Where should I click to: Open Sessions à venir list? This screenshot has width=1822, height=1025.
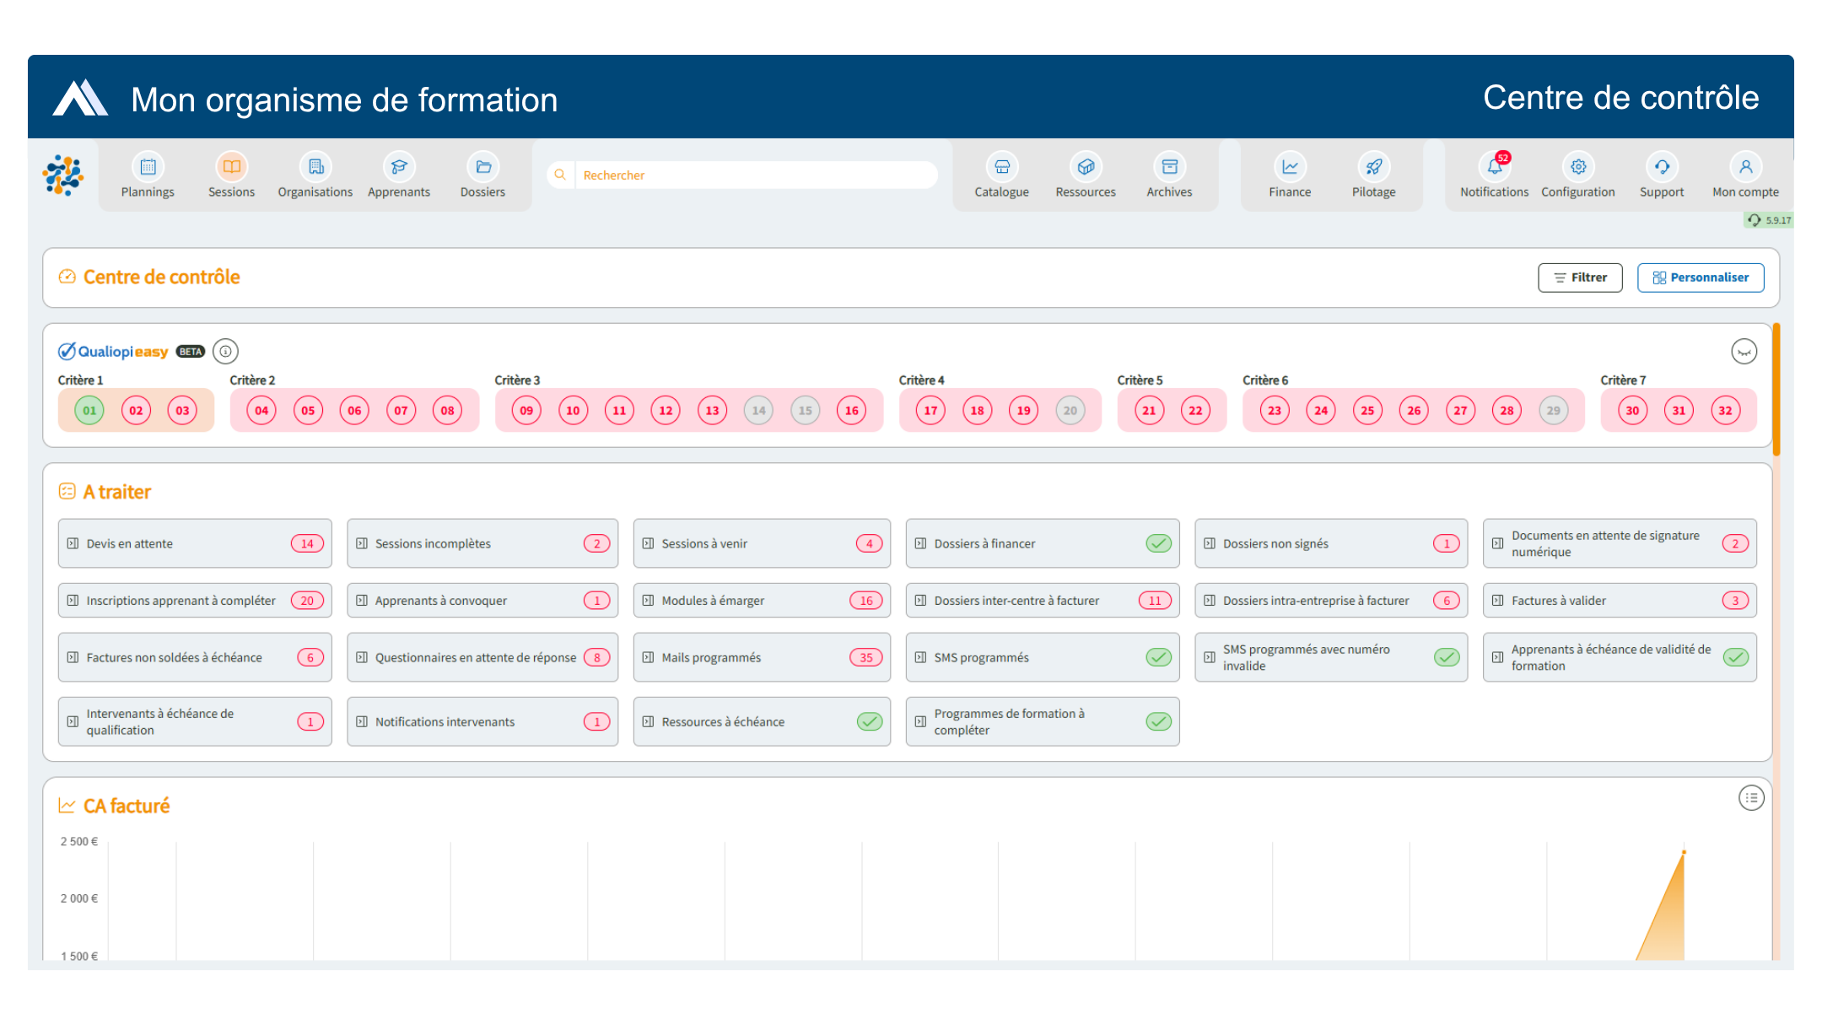762,543
